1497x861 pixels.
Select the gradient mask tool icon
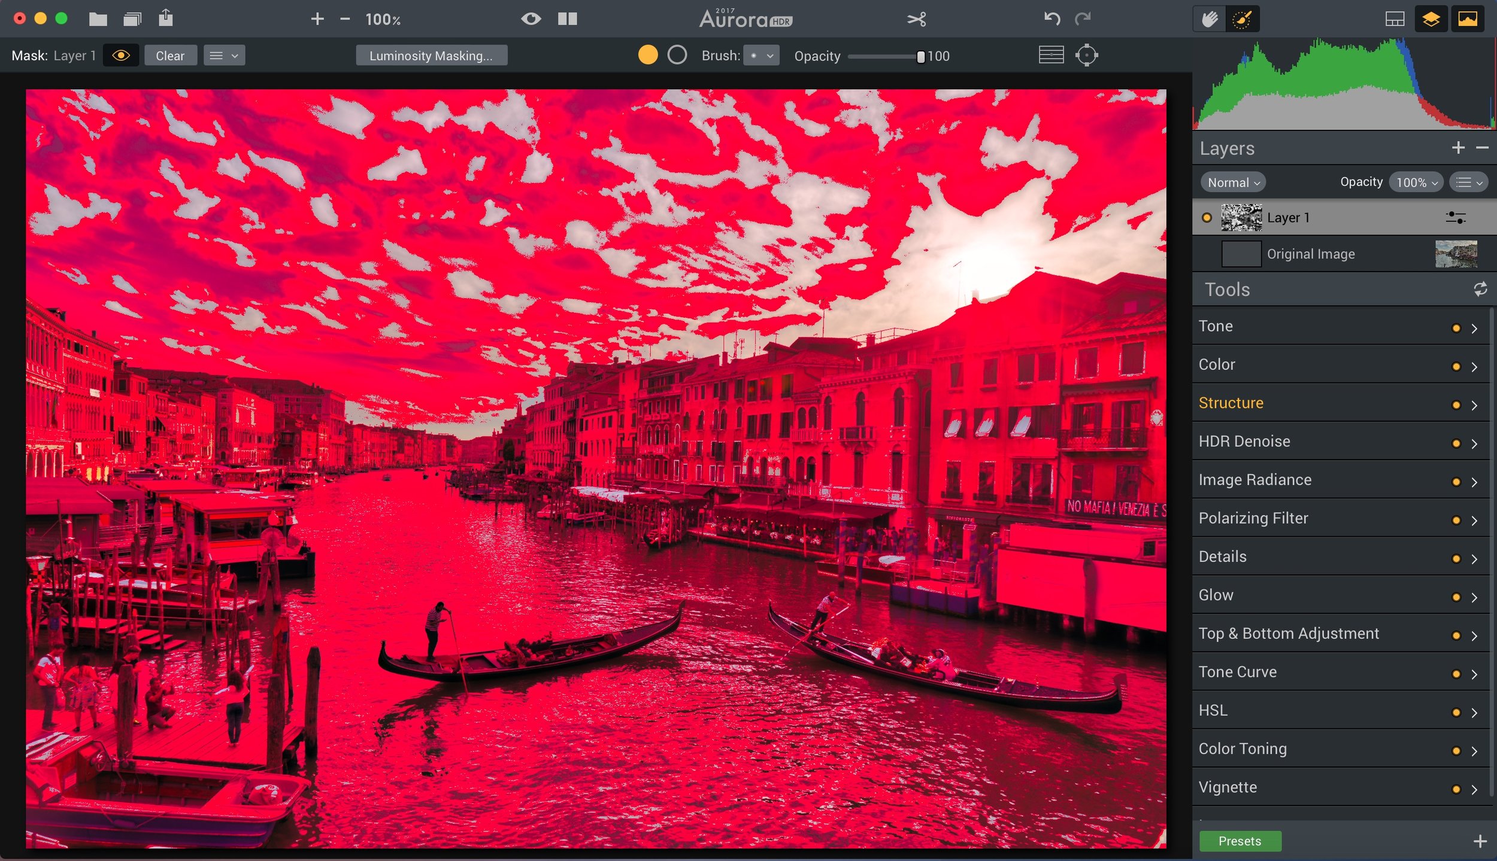[1051, 55]
